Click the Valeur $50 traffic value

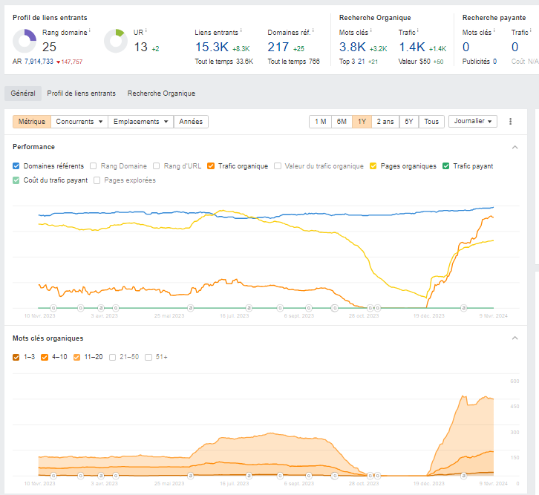coord(414,62)
